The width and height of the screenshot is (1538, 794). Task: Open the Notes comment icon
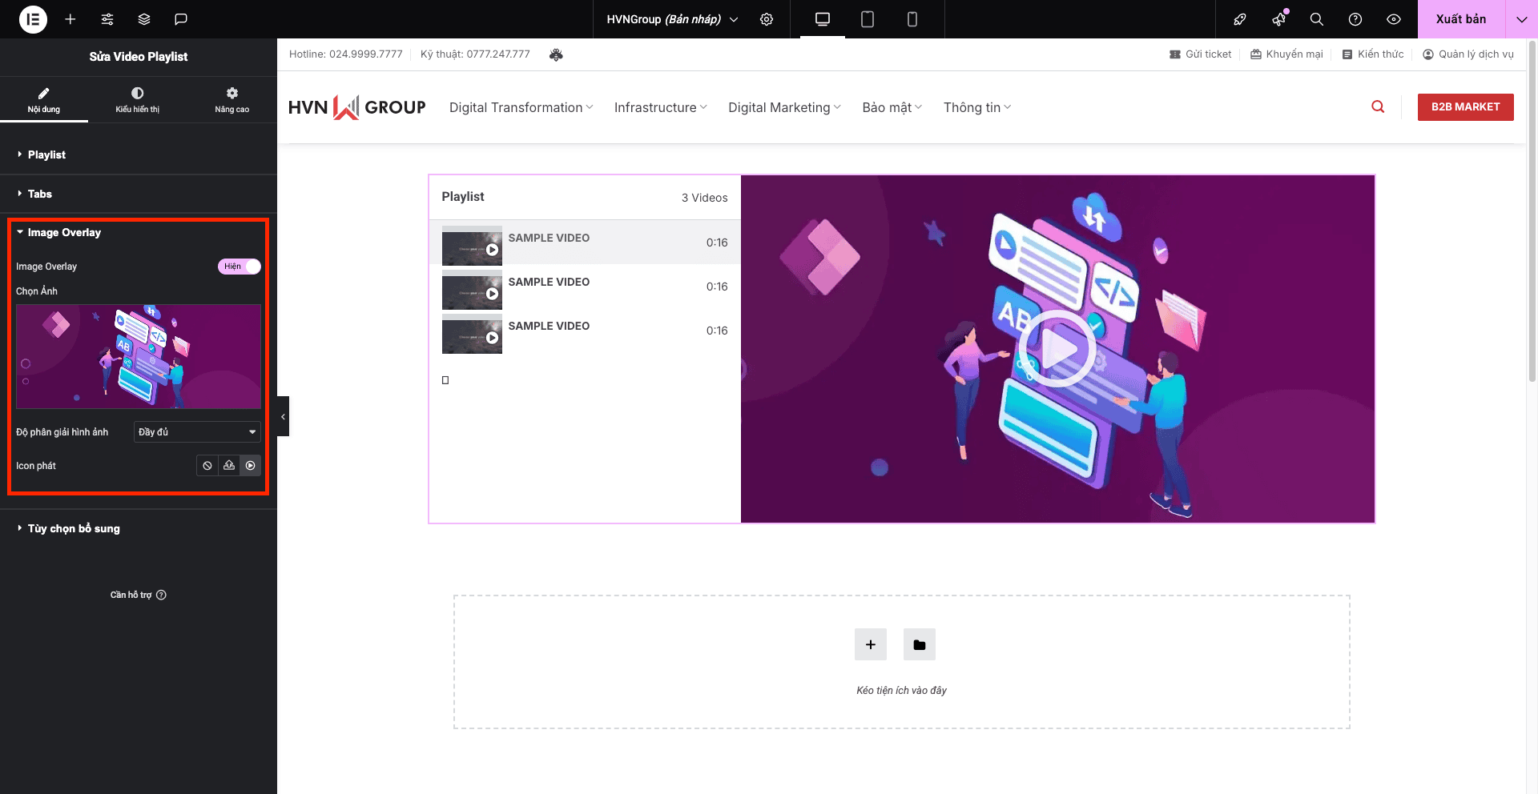pos(181,19)
